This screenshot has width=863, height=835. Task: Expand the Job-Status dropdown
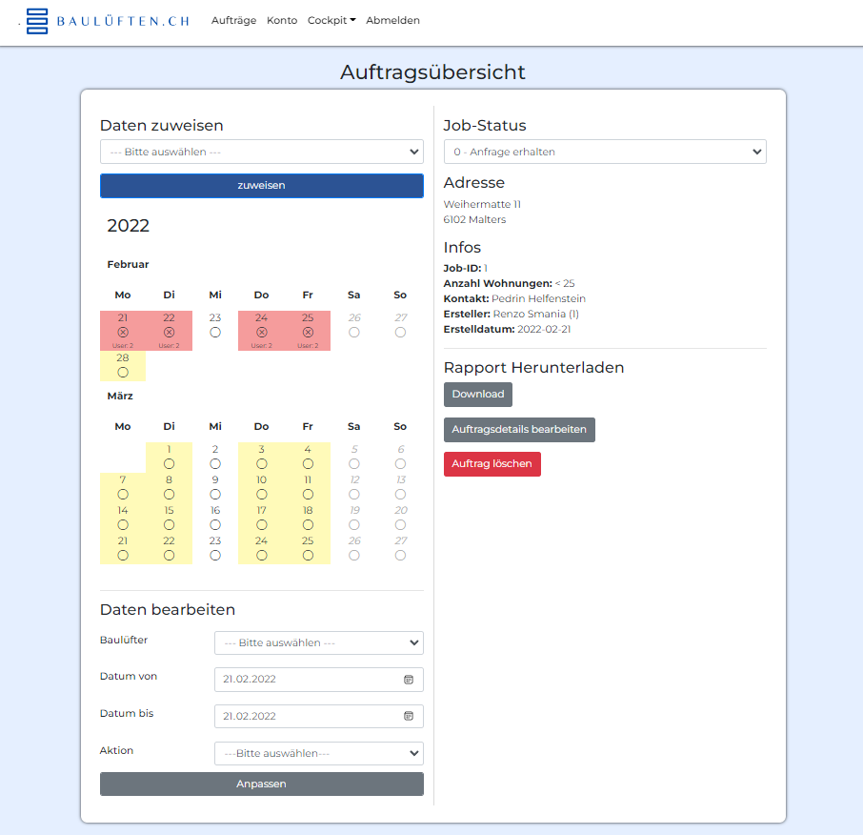[x=604, y=152]
